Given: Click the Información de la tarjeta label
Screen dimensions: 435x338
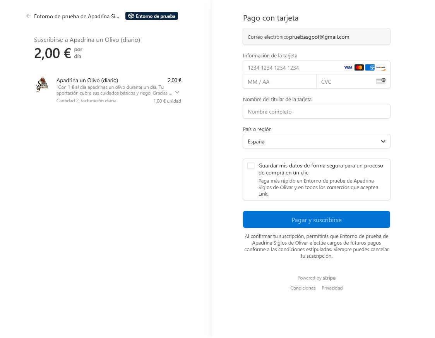Looking at the screenshot, I should (x=270, y=55).
